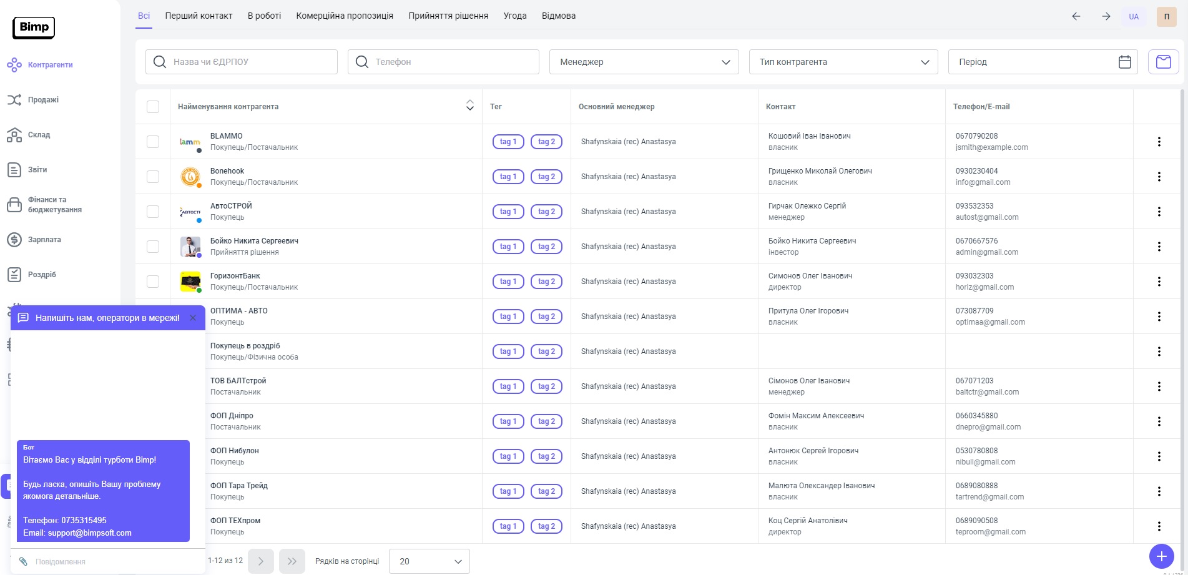This screenshot has height=575, width=1188.
Task: Open the Звіти sidebar section
Action: pos(27,170)
